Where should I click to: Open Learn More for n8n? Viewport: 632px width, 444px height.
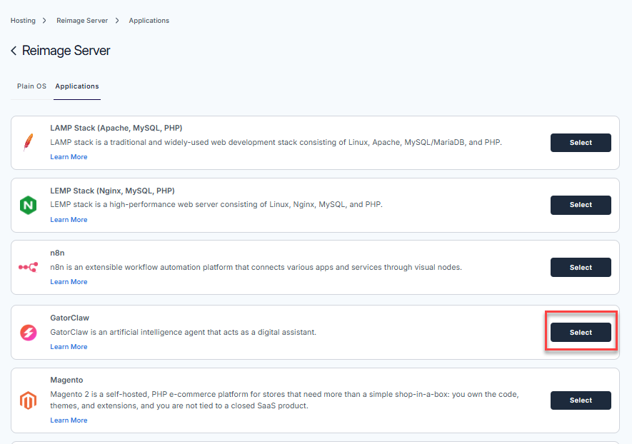coord(69,282)
